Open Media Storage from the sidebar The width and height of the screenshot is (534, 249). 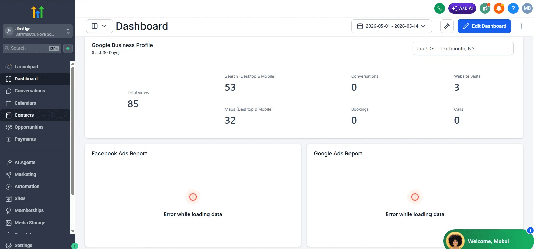click(x=35, y=223)
